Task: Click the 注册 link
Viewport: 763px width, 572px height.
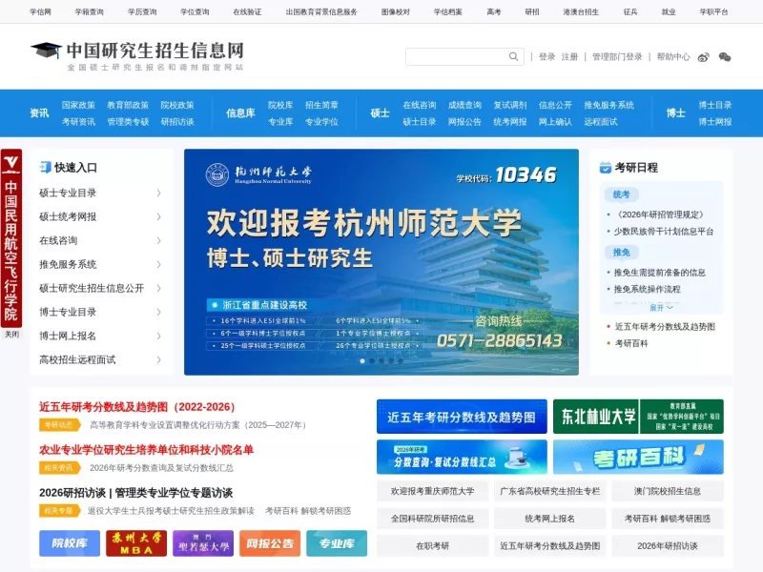Action: (x=569, y=57)
